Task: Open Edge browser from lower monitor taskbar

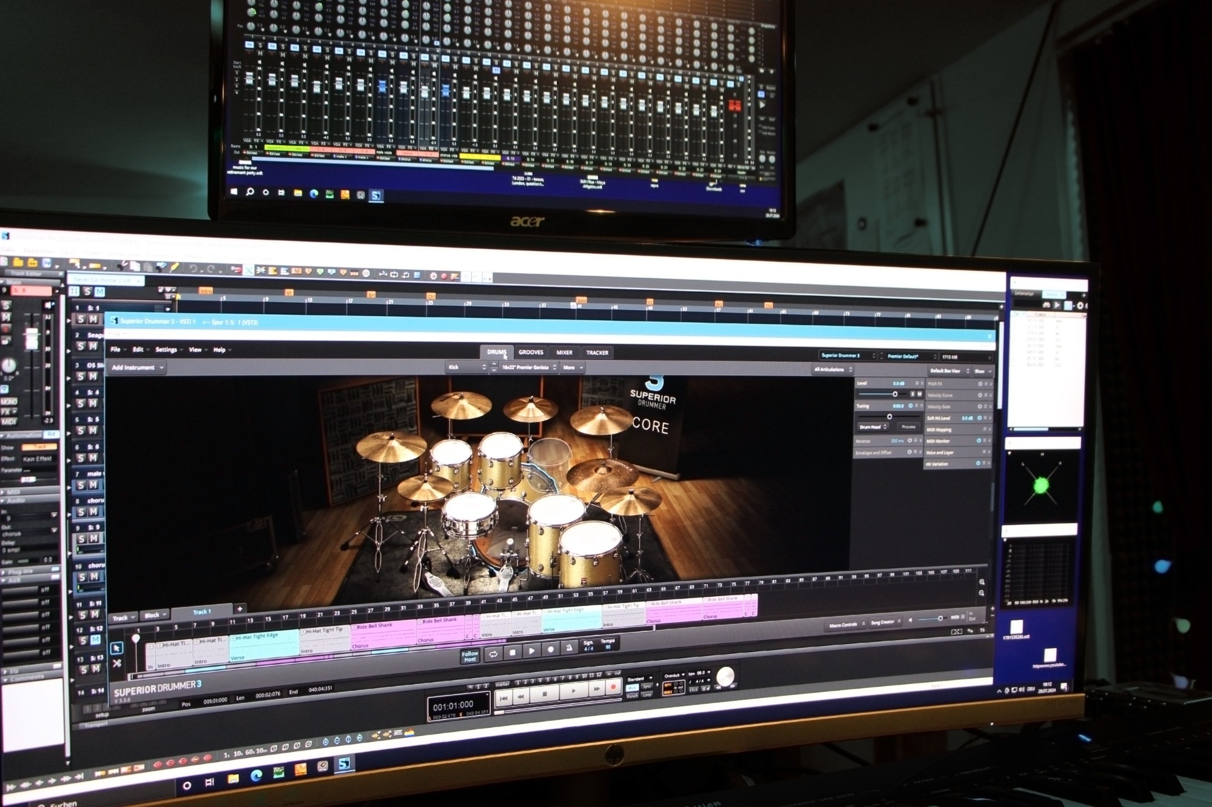Action: pos(256,776)
